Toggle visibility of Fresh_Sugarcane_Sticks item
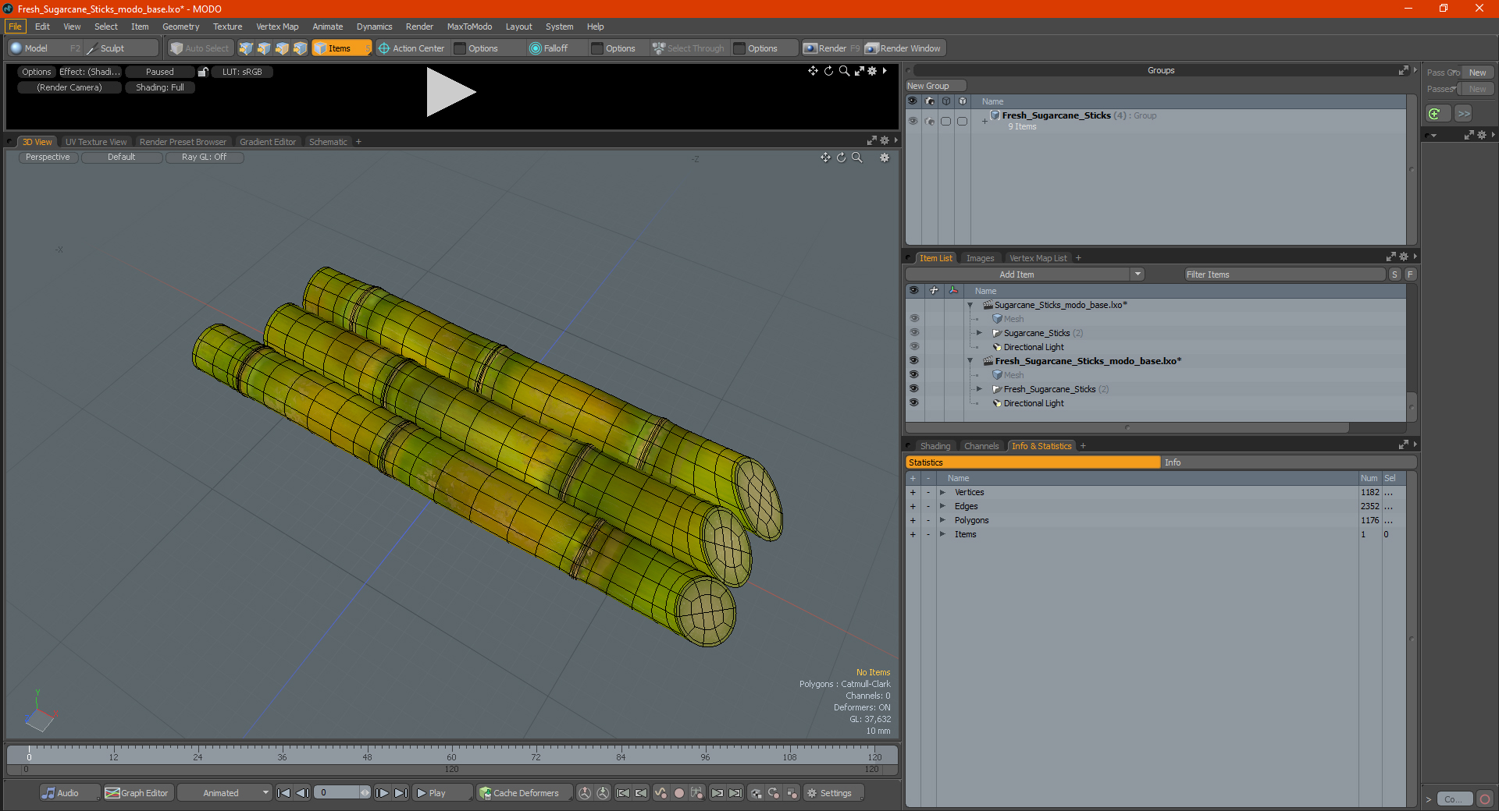 click(913, 389)
